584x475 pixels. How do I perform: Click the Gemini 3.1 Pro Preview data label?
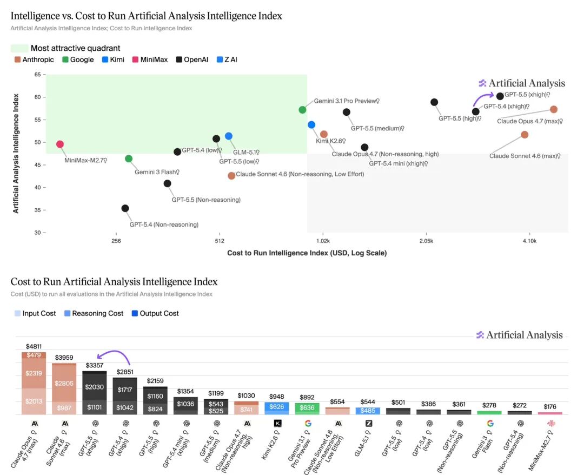point(347,101)
